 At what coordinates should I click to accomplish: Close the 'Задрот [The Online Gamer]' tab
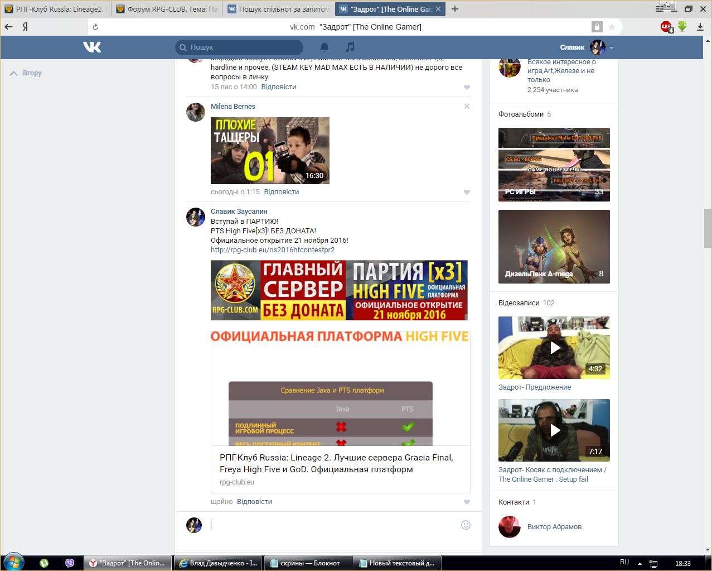click(438, 9)
